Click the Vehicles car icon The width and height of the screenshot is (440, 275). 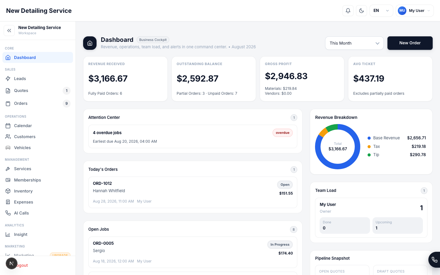[x=8, y=148]
